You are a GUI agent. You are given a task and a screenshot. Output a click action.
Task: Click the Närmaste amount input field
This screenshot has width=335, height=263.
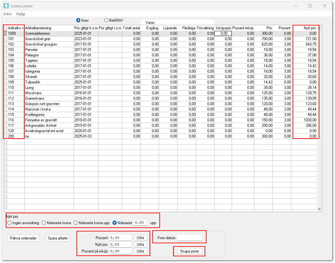click(x=140, y=223)
